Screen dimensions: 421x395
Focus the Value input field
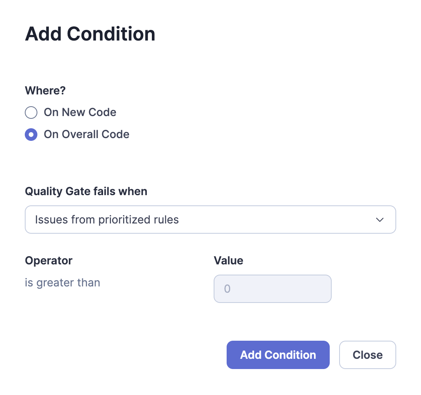tap(272, 289)
